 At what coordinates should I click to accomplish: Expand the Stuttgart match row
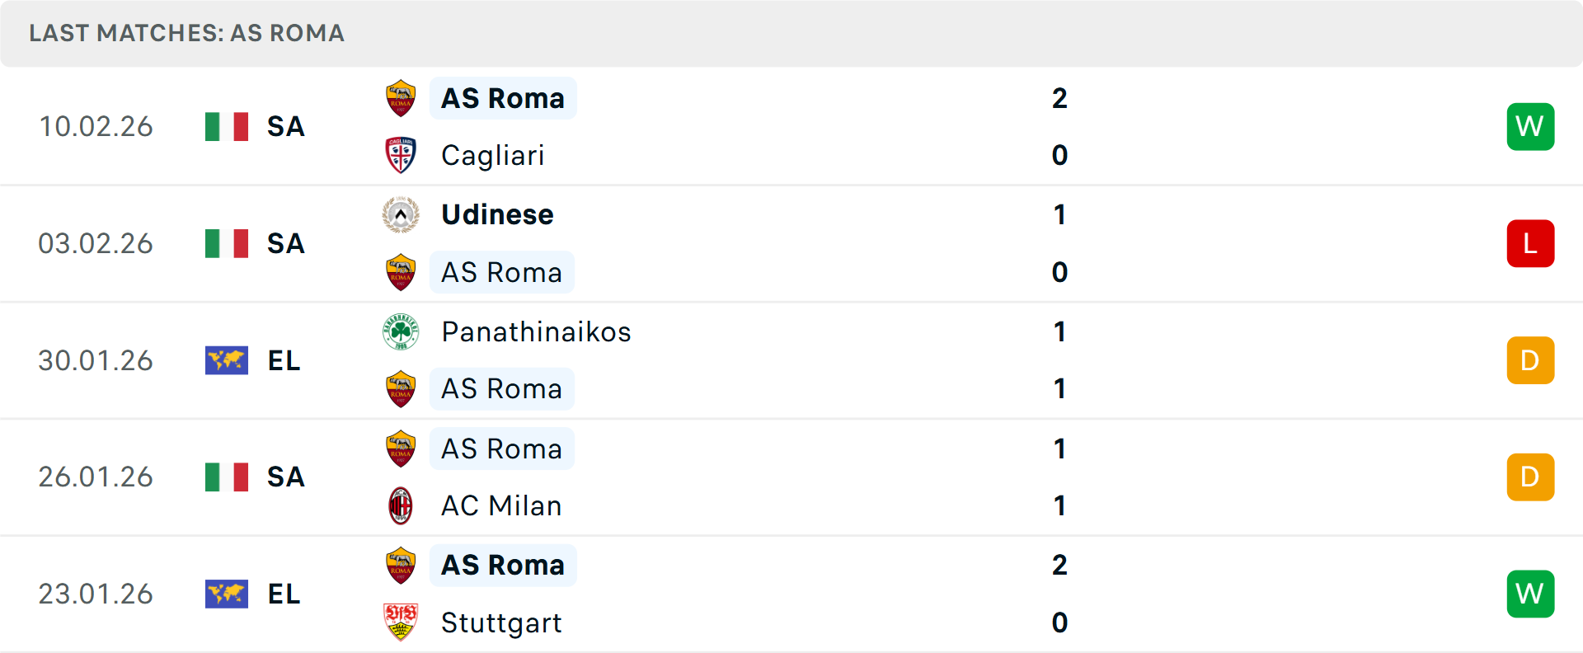coord(824,594)
